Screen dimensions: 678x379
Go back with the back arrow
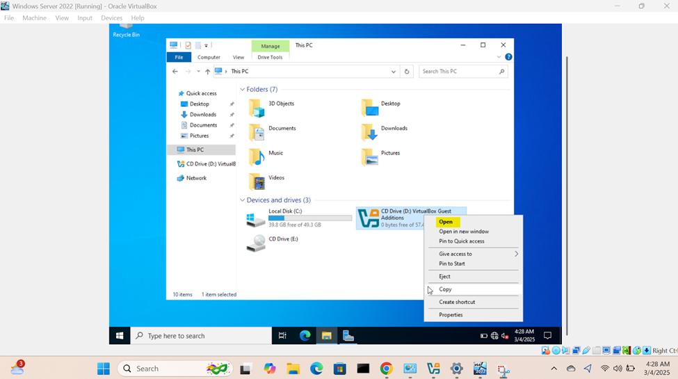tap(175, 72)
